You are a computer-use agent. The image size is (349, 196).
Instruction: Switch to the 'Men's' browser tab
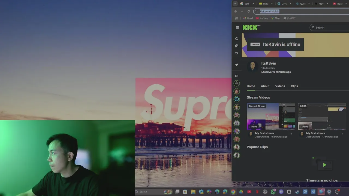(321, 4)
